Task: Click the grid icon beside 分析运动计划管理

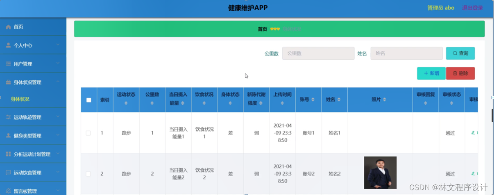Action: (8, 154)
